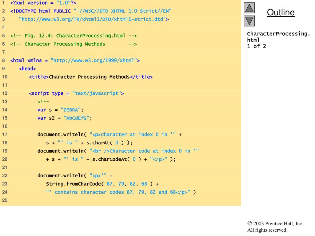Click the String.fromCharCode( 87, 79, 82, 68 ) line
Screen dimensions: 315x236
(102, 184)
